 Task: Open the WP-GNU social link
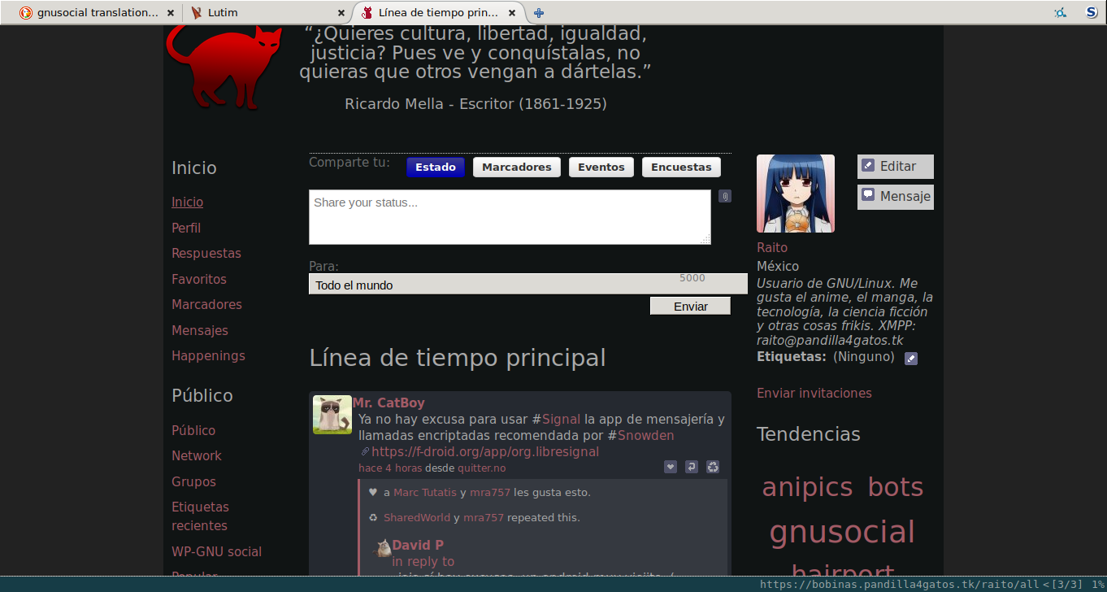click(x=216, y=551)
